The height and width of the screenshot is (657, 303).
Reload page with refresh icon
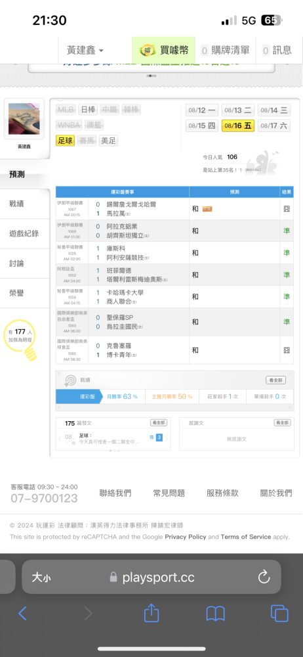coord(264,578)
